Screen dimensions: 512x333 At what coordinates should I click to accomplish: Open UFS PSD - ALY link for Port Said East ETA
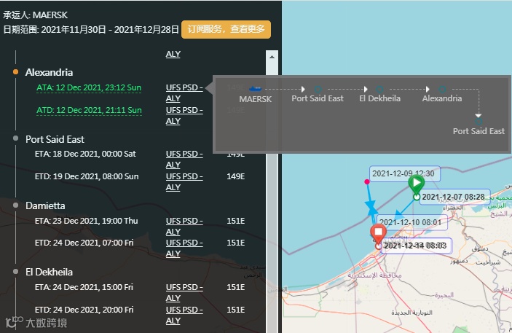[184, 159]
